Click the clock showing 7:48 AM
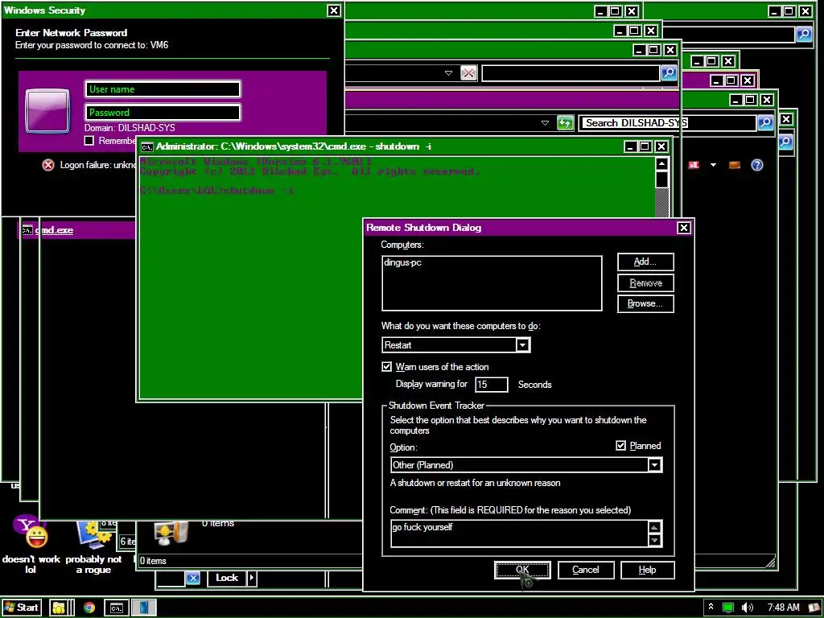Viewport: 824px width, 618px height. coord(783,608)
